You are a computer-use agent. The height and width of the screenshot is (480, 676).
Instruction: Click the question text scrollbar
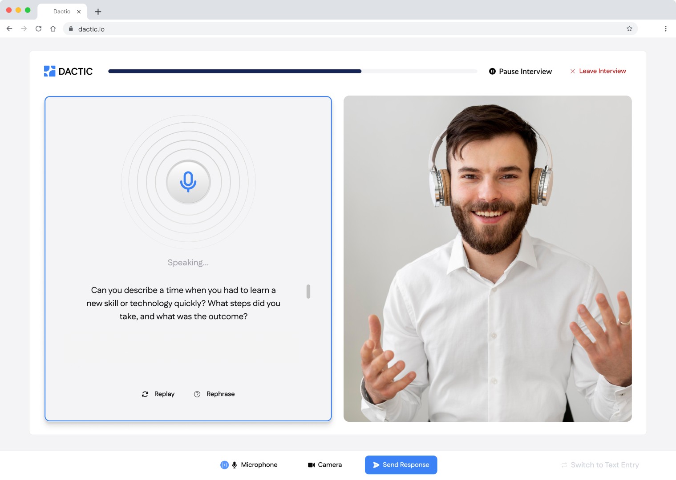click(308, 292)
